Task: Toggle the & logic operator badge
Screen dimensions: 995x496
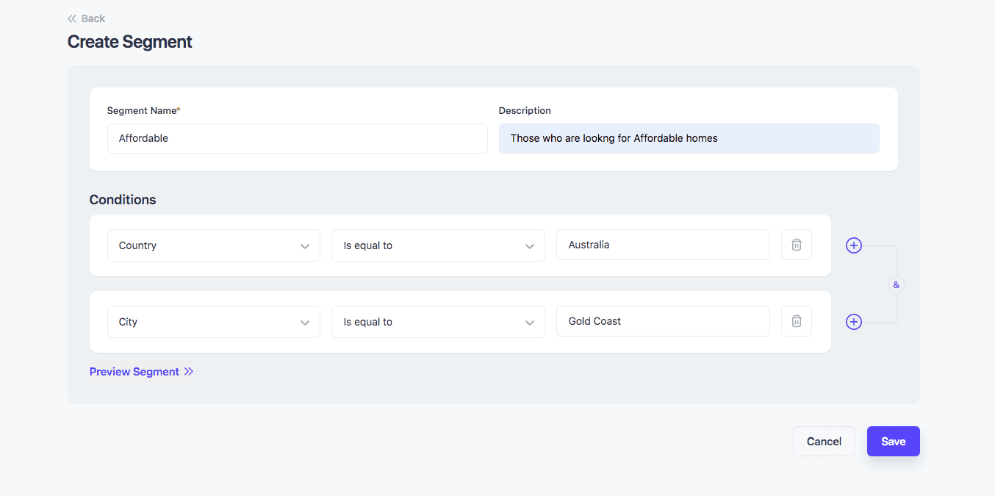Action: coord(896,284)
